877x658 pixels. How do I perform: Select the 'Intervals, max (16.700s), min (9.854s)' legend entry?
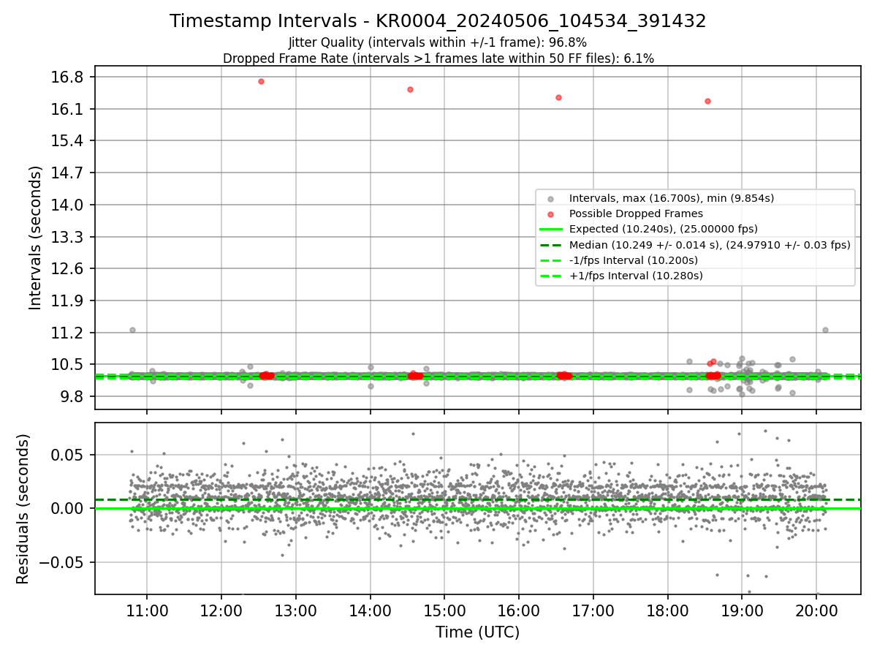[x=694, y=198]
